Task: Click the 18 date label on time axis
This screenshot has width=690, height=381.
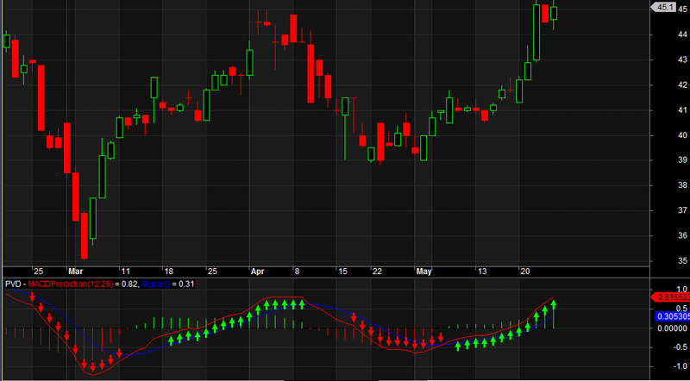Action: [x=167, y=272]
